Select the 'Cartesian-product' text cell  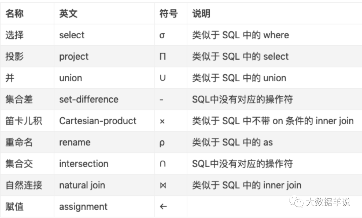pos(98,121)
